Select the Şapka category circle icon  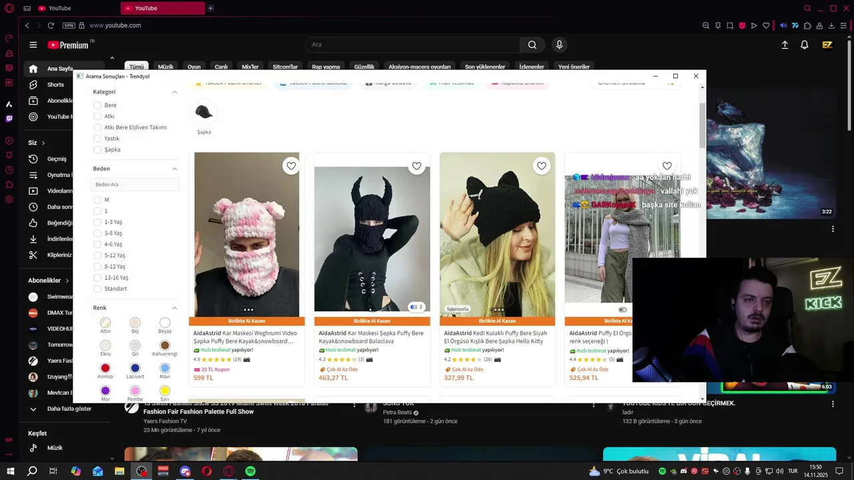[204, 112]
